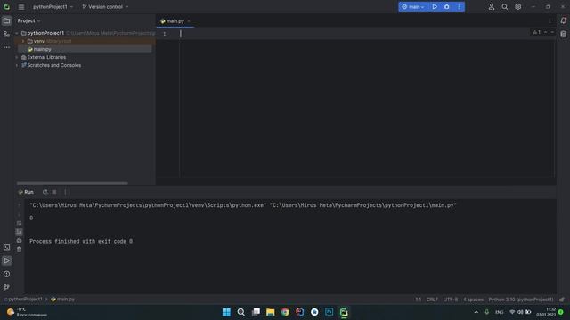The image size is (570, 320).
Task: Run the main configuration with the play icon
Action: click(x=435, y=6)
